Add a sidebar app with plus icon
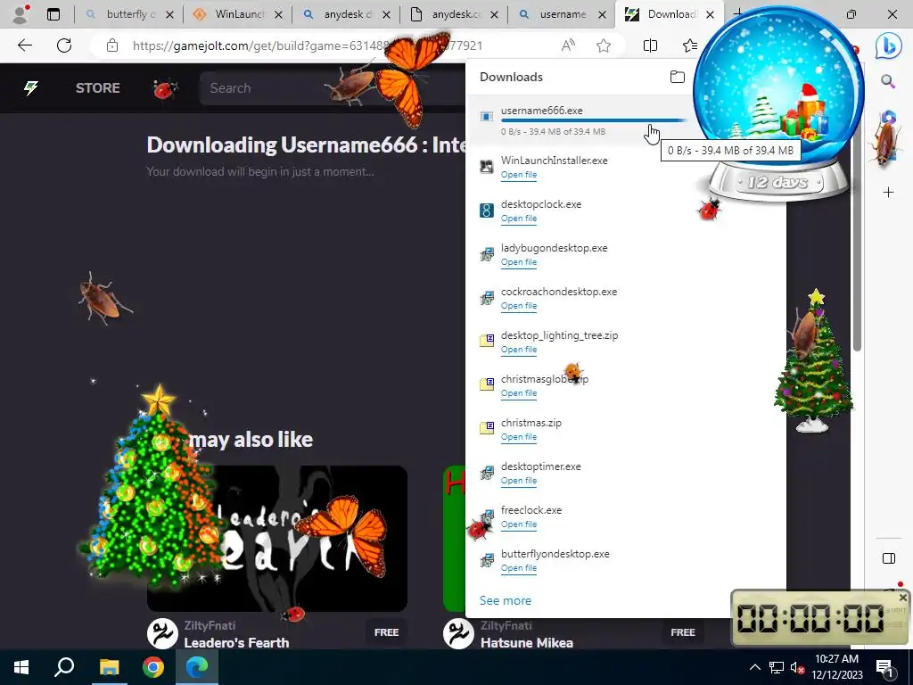 click(888, 192)
